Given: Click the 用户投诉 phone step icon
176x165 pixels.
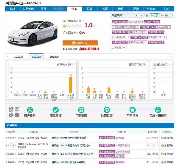Looking at the screenshot, I should pyautogui.click(x=30, y=110).
